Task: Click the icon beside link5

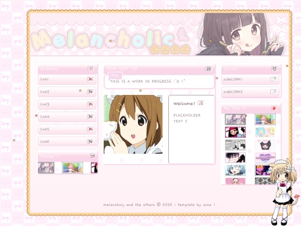Action: point(90,129)
